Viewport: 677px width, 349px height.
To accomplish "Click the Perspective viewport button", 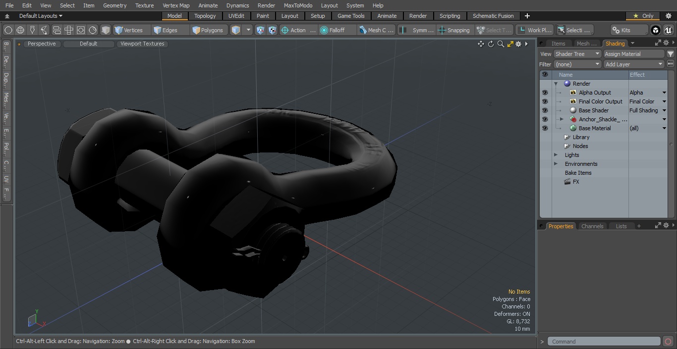I will coord(42,44).
